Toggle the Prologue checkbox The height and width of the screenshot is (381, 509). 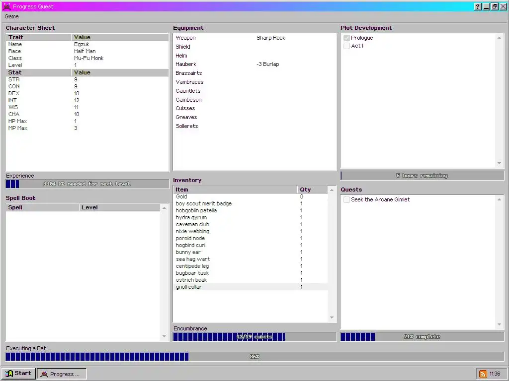coord(346,38)
